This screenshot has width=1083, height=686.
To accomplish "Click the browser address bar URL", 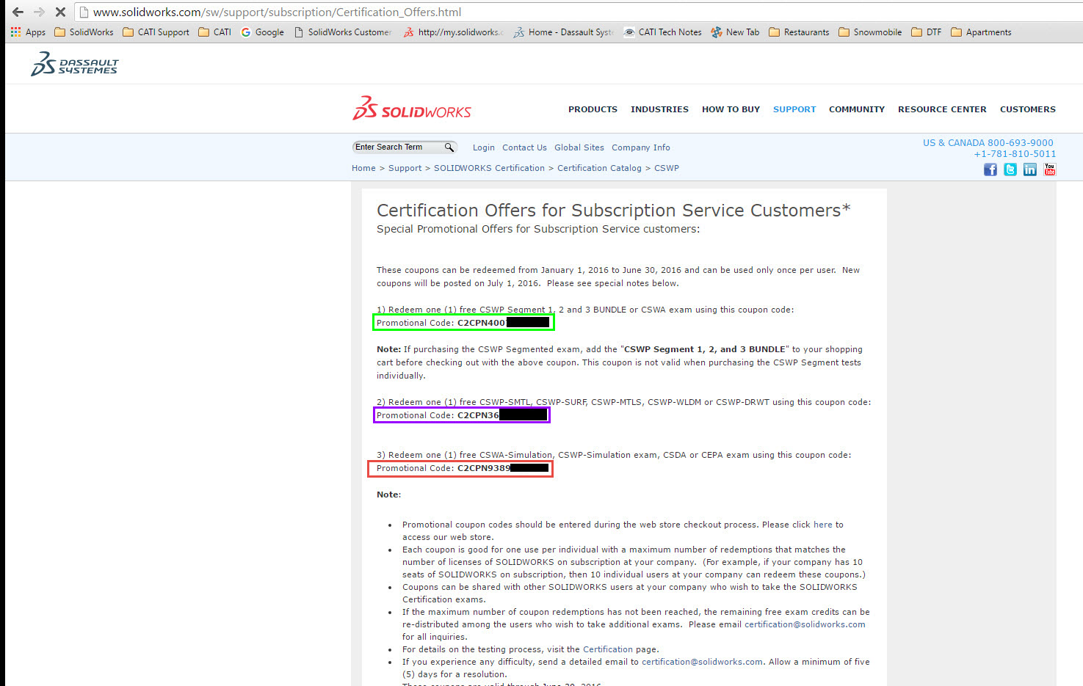I will (x=278, y=12).
